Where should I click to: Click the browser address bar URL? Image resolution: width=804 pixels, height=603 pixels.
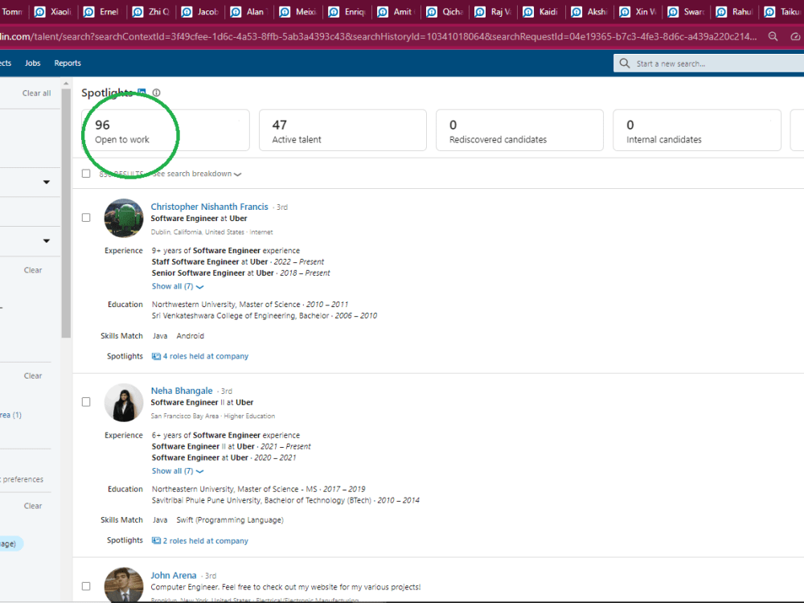tap(379, 36)
